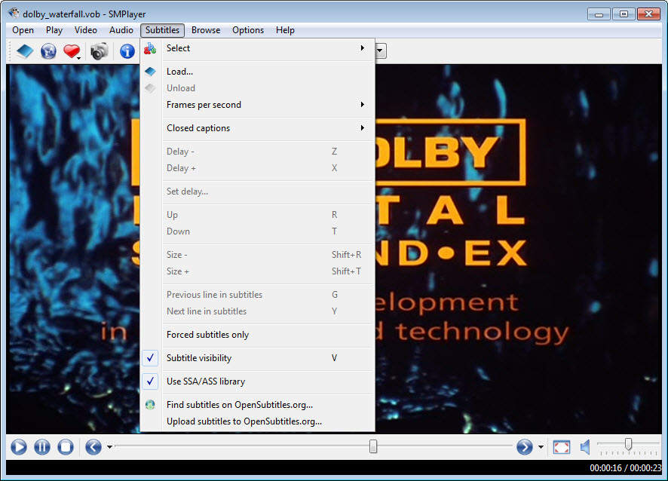Open the favorites heart toolbar icon

[72, 51]
